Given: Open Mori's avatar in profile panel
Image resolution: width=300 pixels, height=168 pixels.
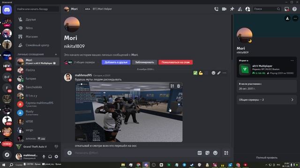Looking at the screenshot, I should pyautogui.click(x=244, y=35).
